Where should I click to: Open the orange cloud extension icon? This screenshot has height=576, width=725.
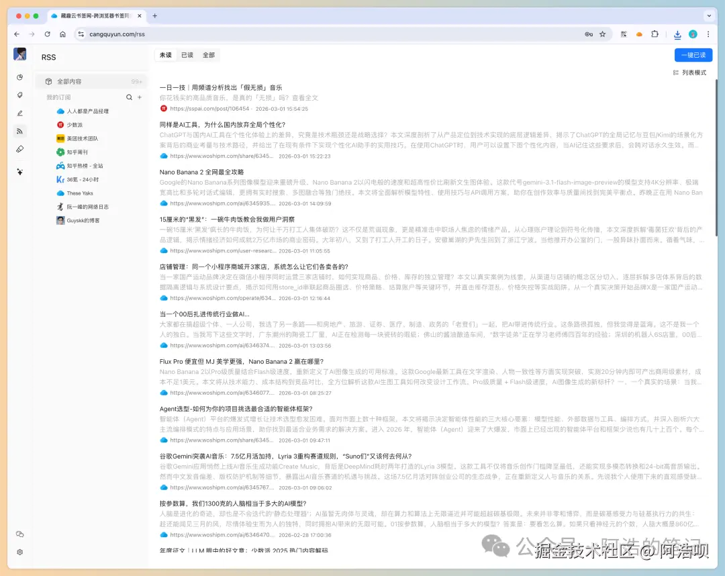coord(640,34)
